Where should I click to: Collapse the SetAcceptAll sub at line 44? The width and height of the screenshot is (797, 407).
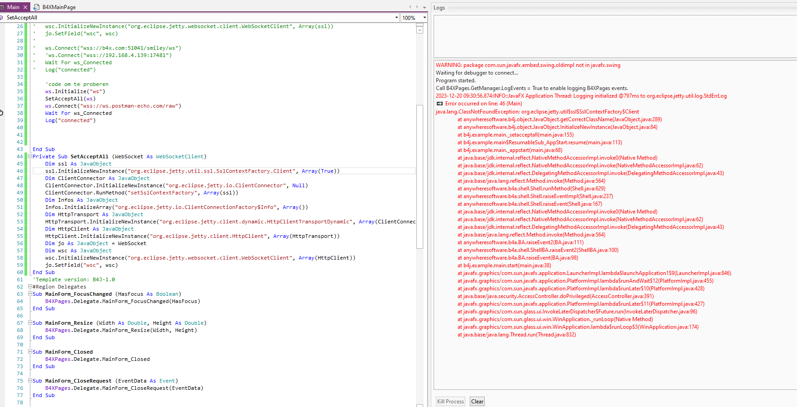pos(30,156)
